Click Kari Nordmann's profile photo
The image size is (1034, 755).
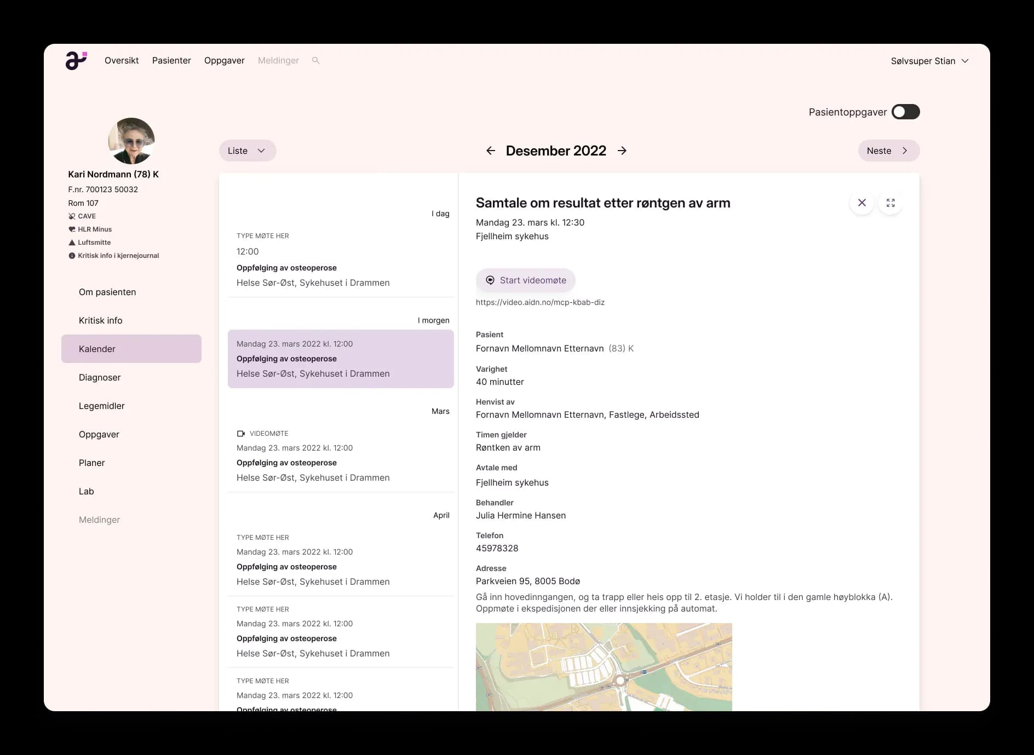pyautogui.click(x=131, y=141)
